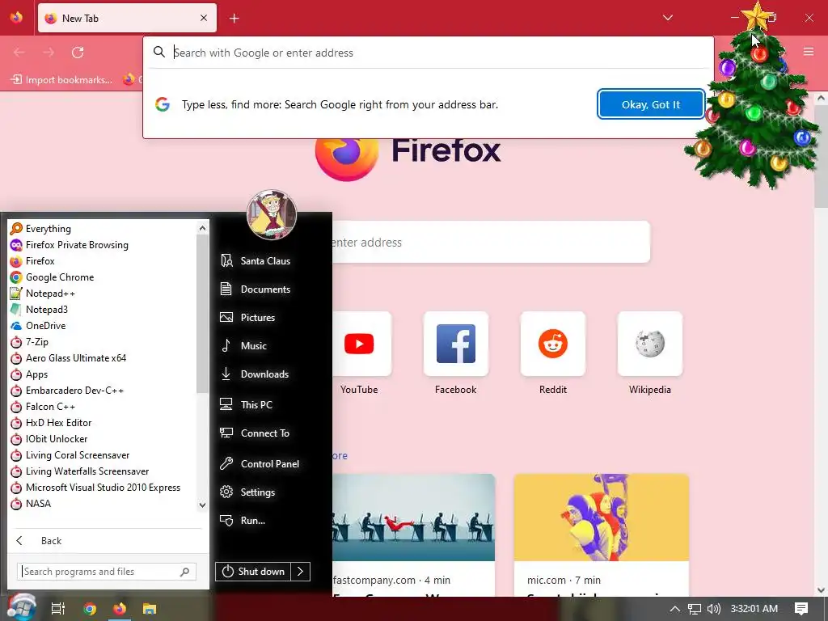Image resolution: width=828 pixels, height=621 pixels.
Task: Open Notepad3 from the programs list
Action: pyautogui.click(x=46, y=310)
